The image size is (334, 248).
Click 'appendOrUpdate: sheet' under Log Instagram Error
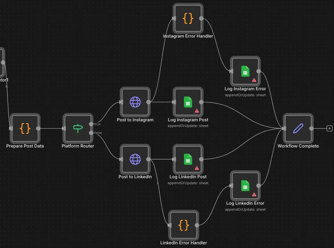245,95
